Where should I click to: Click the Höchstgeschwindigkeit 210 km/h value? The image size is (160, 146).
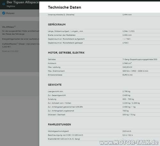127,131
